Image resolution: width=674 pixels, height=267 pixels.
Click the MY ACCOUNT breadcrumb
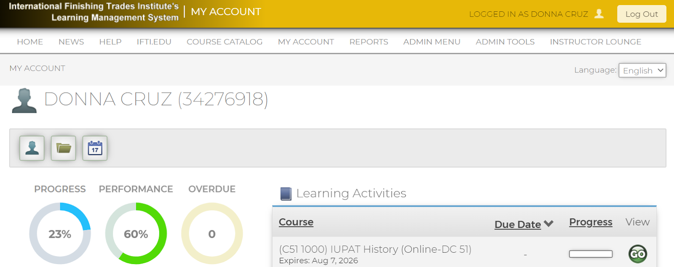[x=37, y=68]
